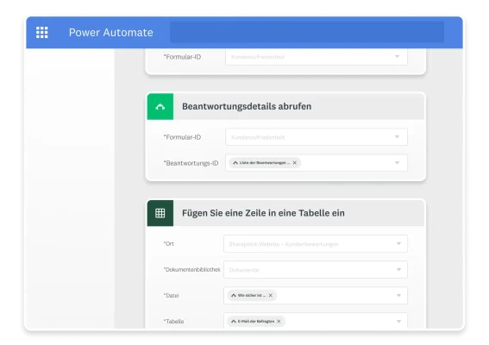Collapse the 'Beantwortungsdetails abrufen' card header
Viewport: 489px width, 345px height.
[285, 106]
